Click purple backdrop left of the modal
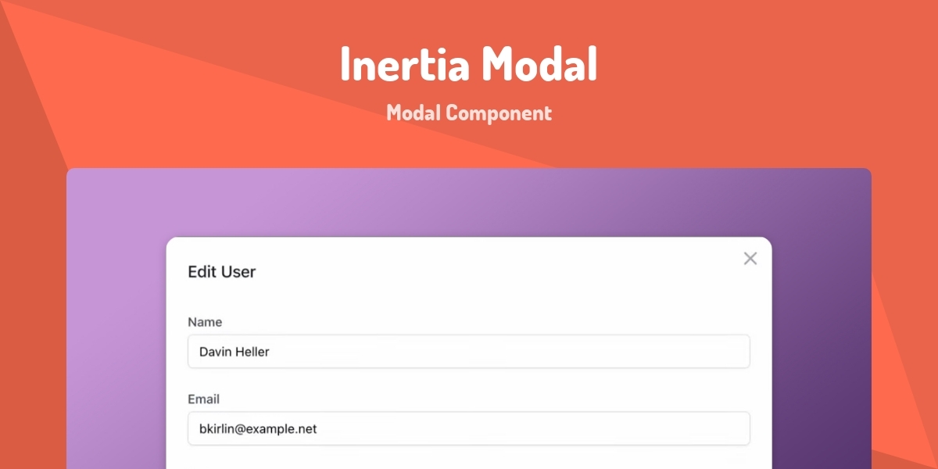The height and width of the screenshot is (469, 938). click(117, 328)
